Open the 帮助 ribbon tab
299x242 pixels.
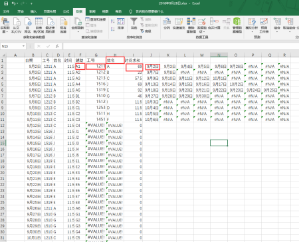coord(118,11)
